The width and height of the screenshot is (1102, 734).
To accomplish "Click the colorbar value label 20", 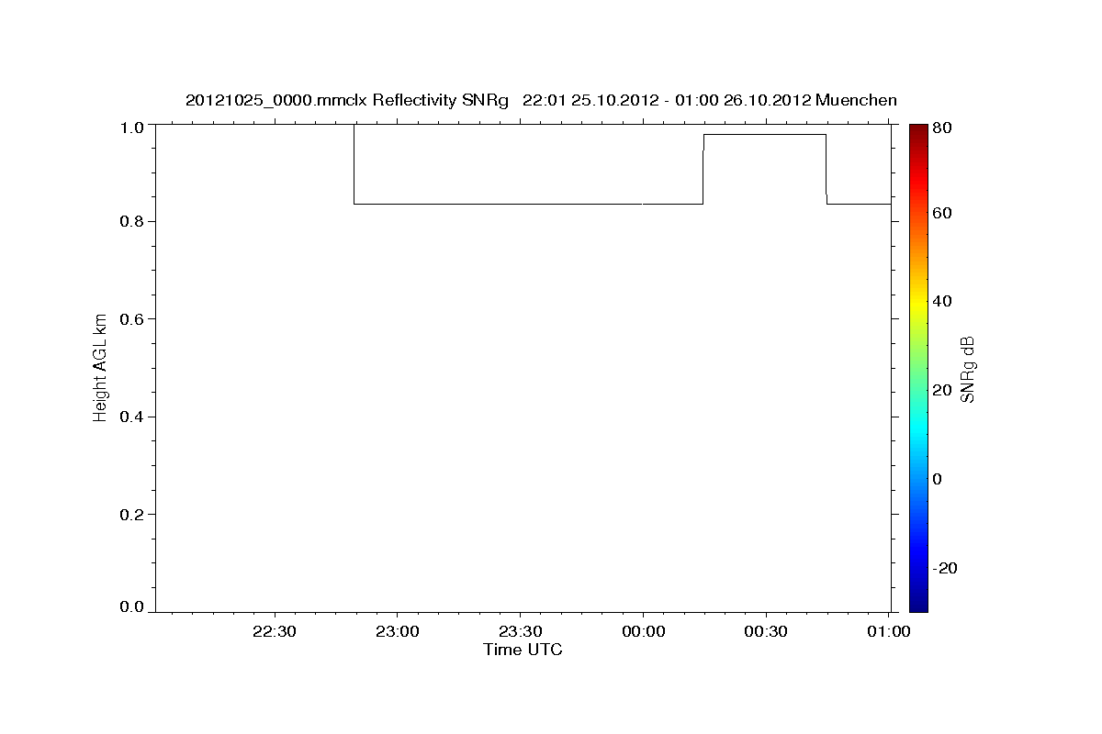I will [941, 390].
